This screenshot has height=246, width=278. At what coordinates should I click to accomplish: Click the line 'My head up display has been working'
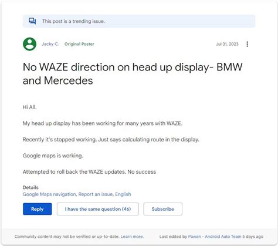(103, 123)
